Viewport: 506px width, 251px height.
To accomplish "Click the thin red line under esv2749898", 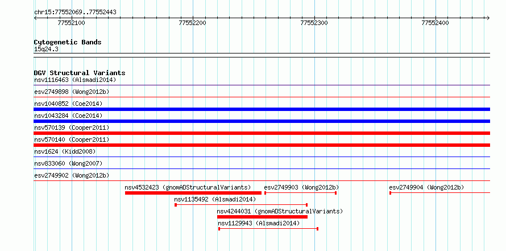I will pos(262,97).
